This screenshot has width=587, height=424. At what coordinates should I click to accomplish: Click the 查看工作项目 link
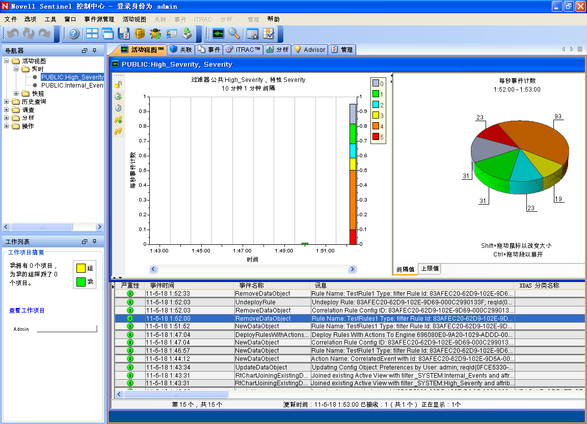pyautogui.click(x=26, y=310)
